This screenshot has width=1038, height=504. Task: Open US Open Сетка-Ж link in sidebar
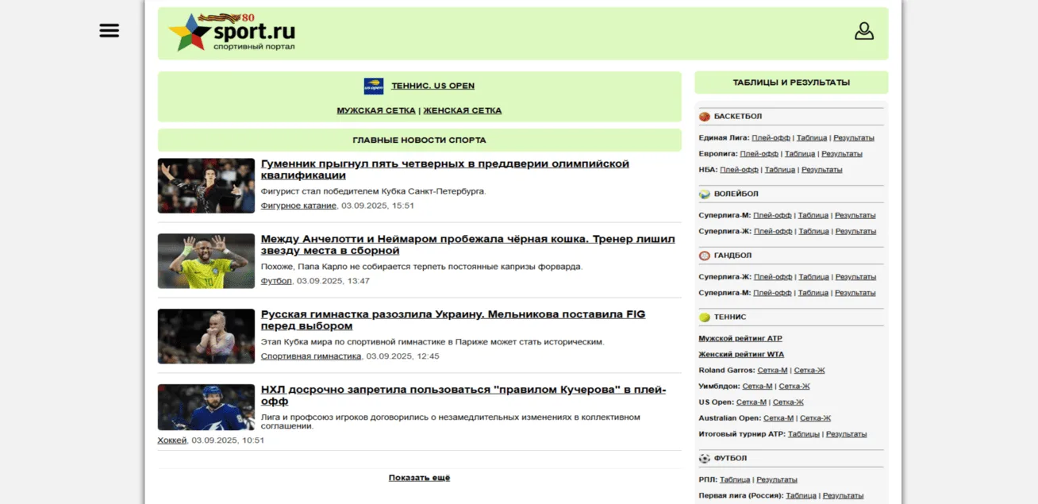tap(788, 402)
